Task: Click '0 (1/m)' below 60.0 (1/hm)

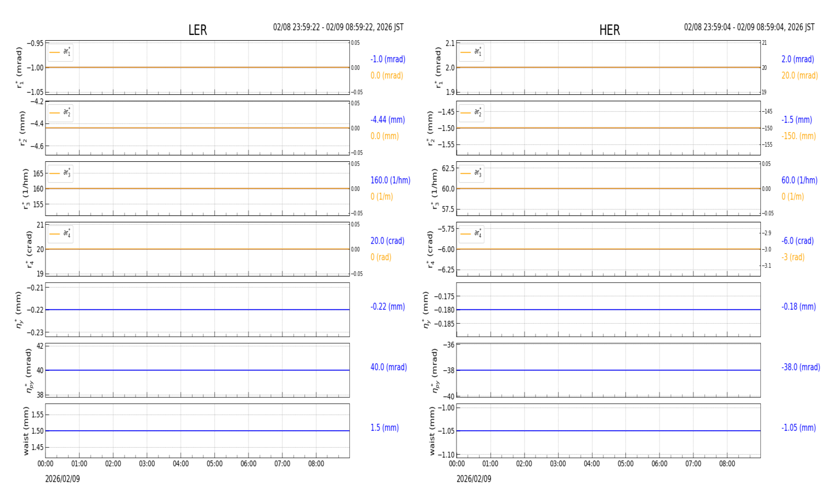Action: click(792, 197)
